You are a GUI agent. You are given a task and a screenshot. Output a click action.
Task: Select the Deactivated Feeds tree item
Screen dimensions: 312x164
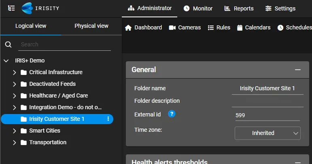point(52,84)
